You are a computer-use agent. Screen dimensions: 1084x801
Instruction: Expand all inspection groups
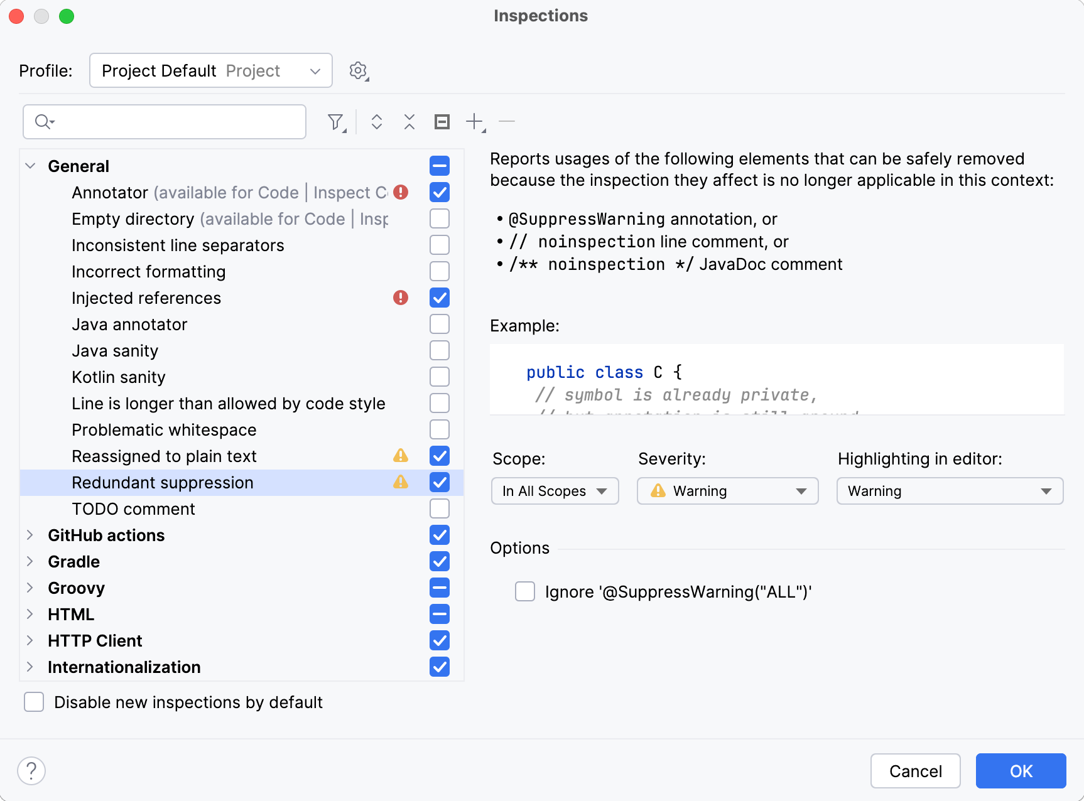pos(377,121)
